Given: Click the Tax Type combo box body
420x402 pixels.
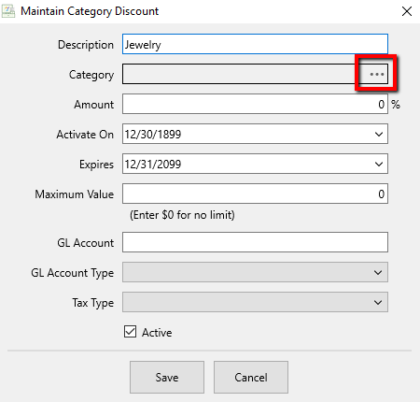Looking at the screenshot, I should point(255,302).
